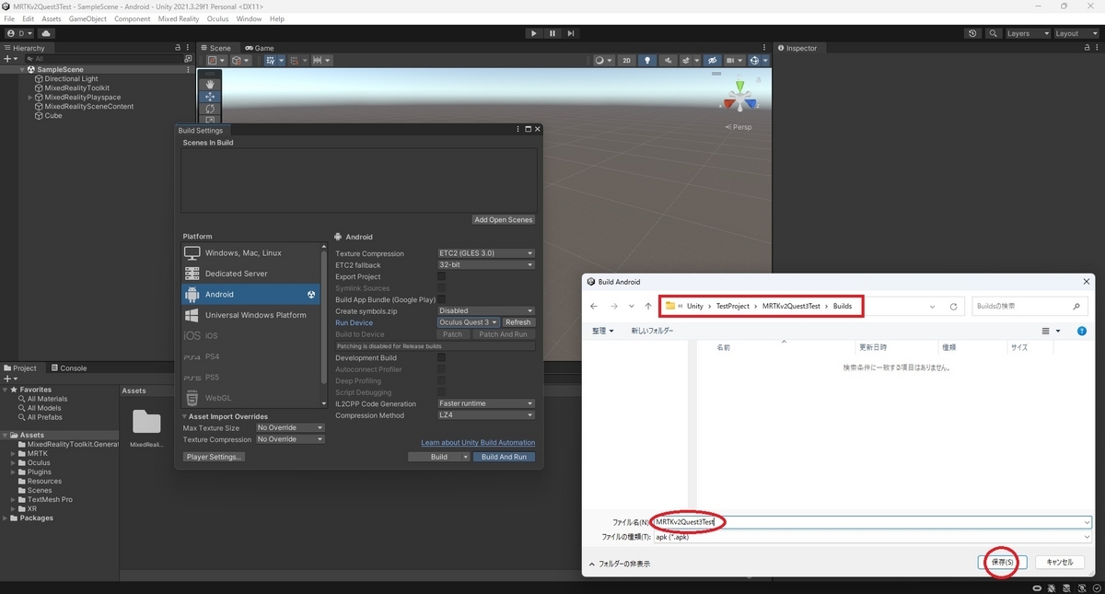Click Build And Run button

pyautogui.click(x=504, y=457)
